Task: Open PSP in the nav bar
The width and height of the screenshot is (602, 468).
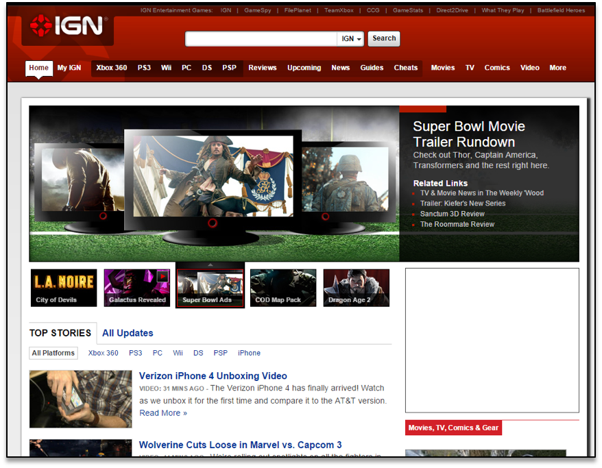Action: coord(229,68)
